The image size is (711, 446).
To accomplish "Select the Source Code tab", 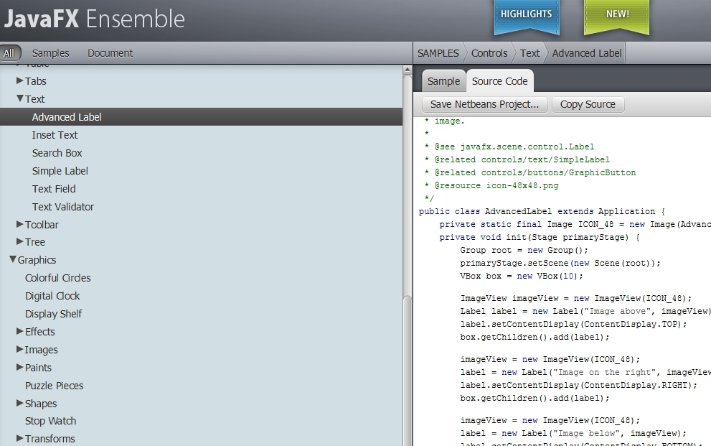I will (499, 81).
